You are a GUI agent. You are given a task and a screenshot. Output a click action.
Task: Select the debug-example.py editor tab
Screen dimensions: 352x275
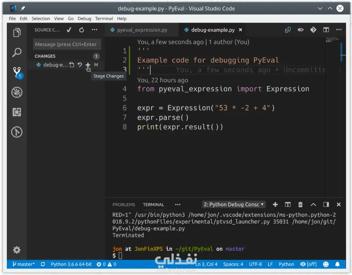pos(213,30)
